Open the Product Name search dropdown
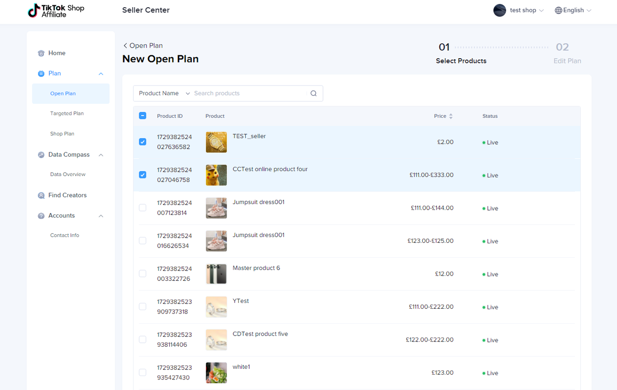 tap(164, 93)
